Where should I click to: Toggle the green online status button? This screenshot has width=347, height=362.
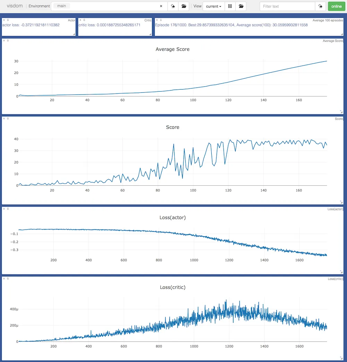336,6
